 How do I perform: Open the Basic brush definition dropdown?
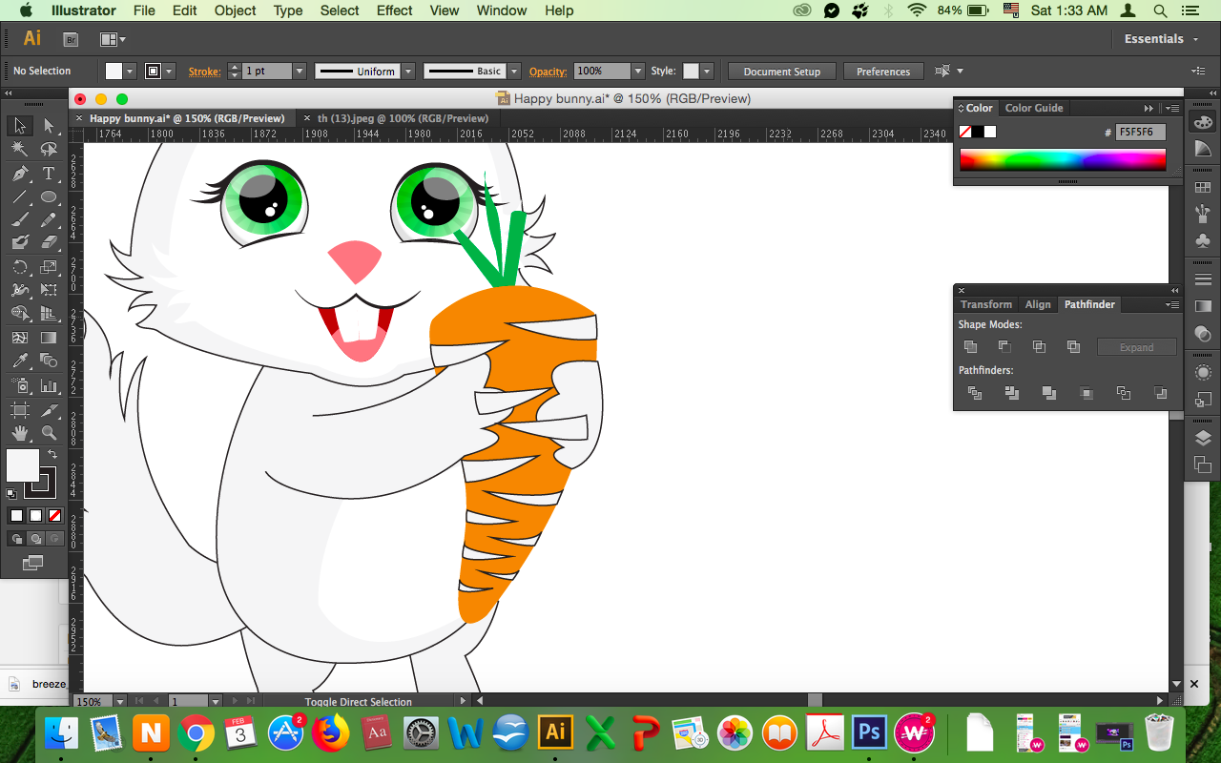point(514,72)
